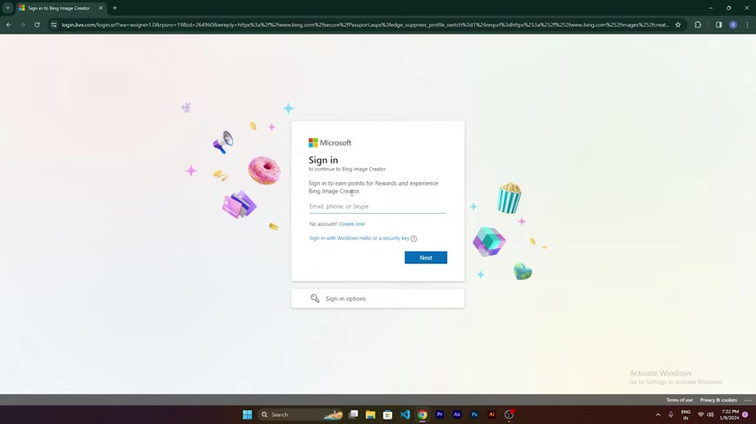Open Task View from the taskbar
Image resolution: width=756 pixels, height=424 pixels.
coord(353,414)
